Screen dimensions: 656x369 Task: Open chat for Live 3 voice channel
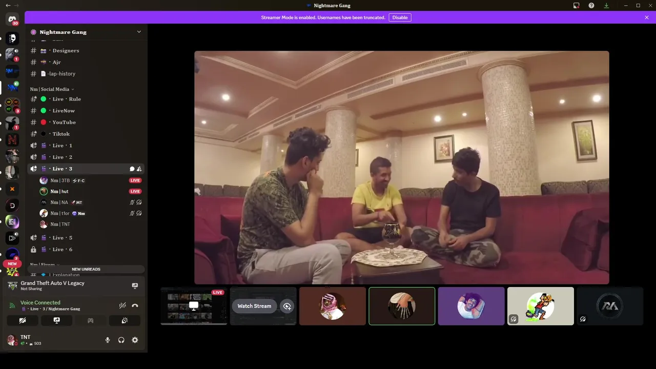[132, 169]
